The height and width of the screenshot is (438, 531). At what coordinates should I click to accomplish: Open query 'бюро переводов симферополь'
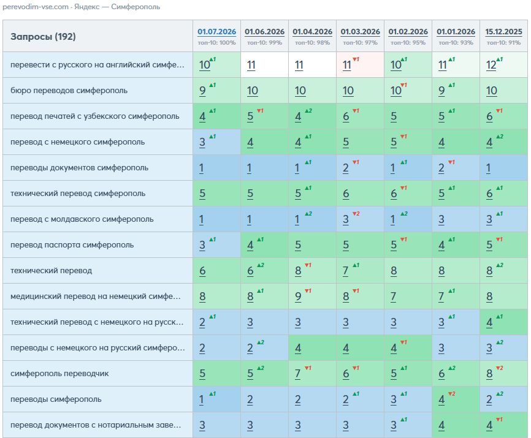click(x=69, y=91)
